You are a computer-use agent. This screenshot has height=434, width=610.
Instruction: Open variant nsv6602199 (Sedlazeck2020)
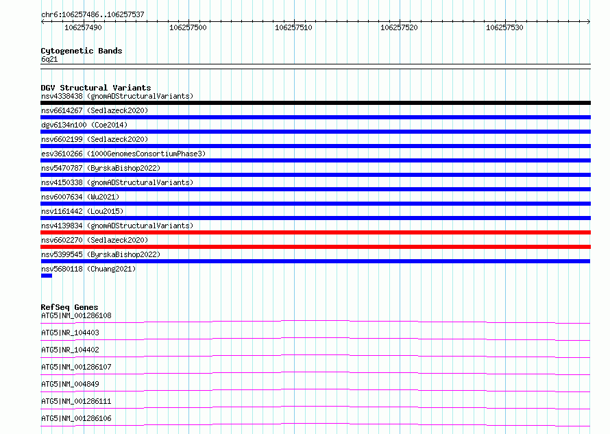point(95,139)
